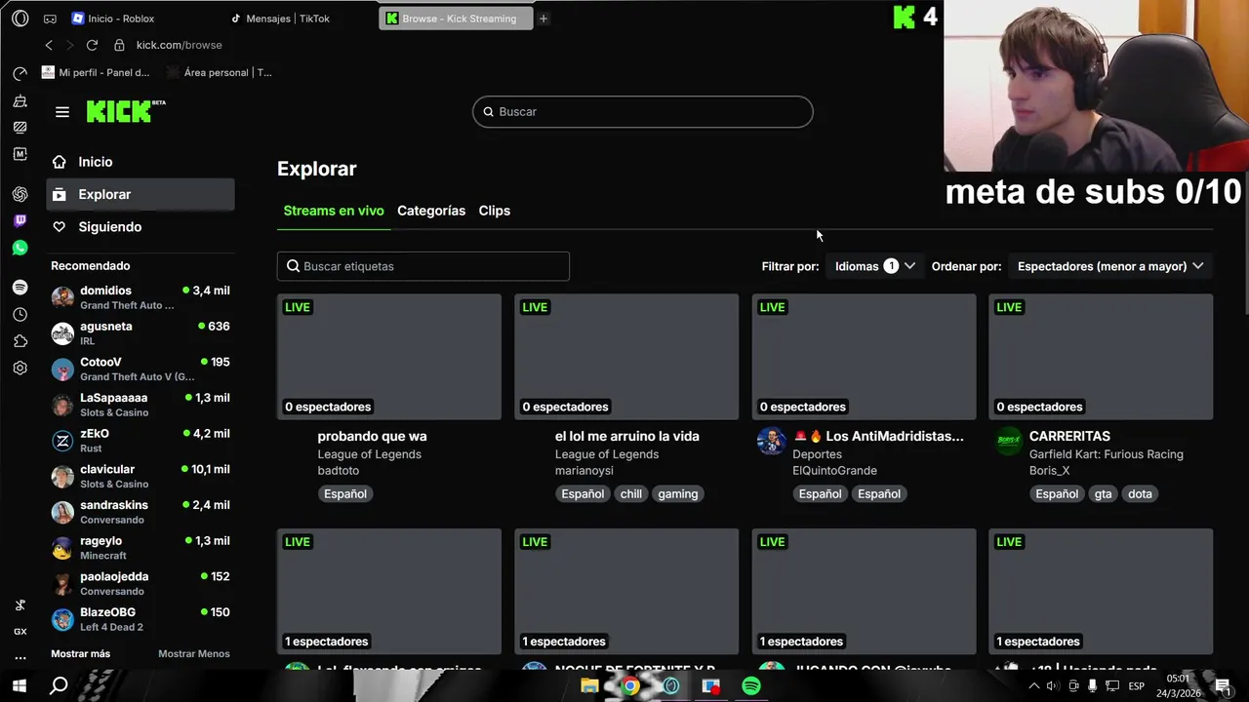This screenshot has height=702, width=1249.
Task: Open Área personal bookmark
Action: pyautogui.click(x=220, y=72)
